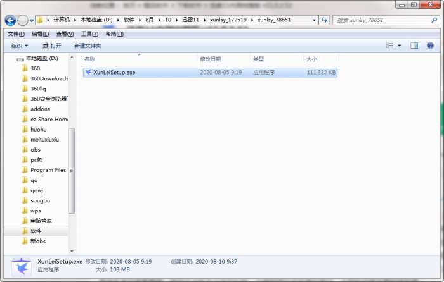Open the address bar history dropdown
444x282 pixels.
pos(314,20)
